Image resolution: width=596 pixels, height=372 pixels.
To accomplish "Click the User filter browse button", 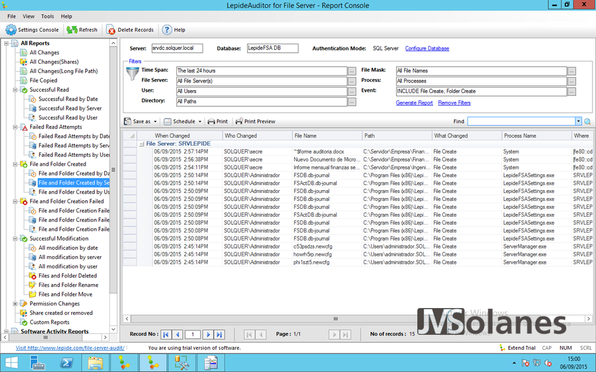I will [352, 91].
